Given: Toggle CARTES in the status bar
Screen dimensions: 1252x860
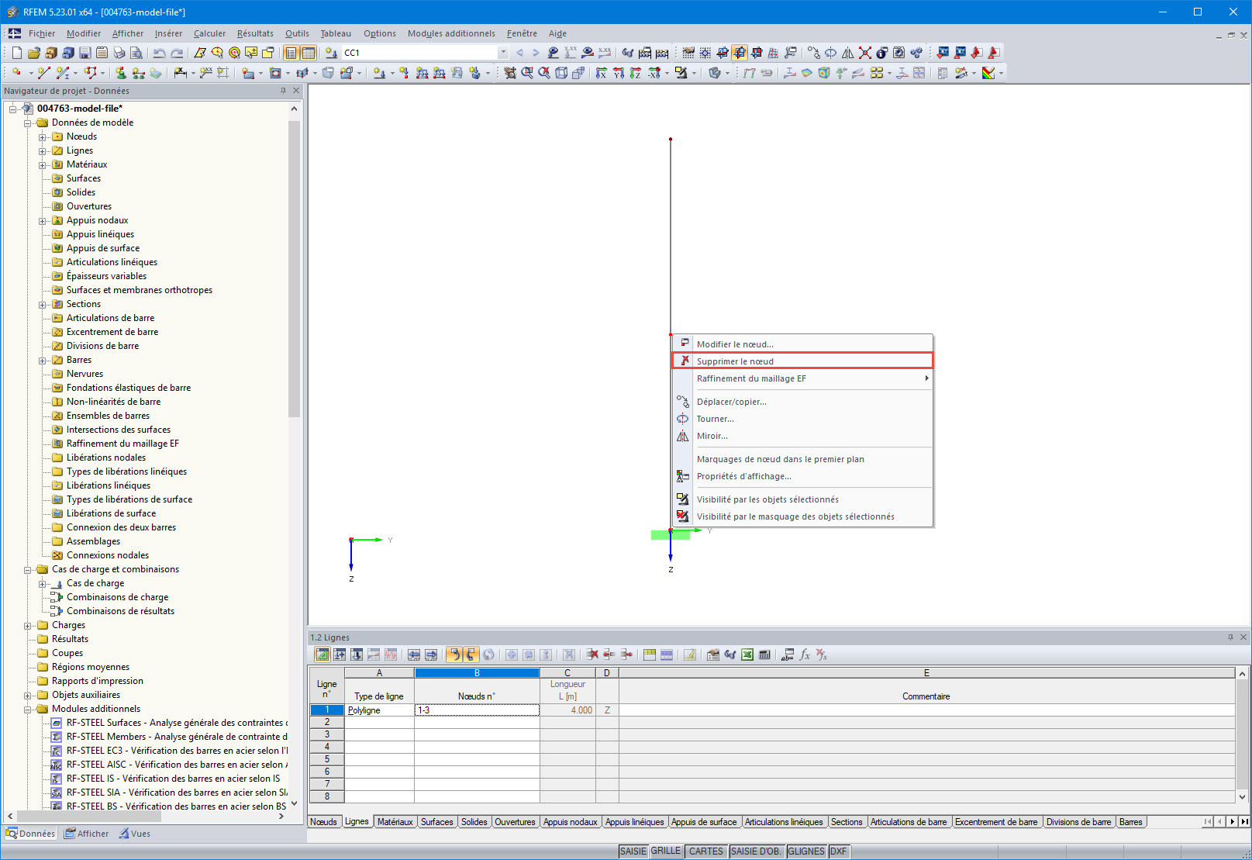Looking at the screenshot, I should tap(706, 851).
